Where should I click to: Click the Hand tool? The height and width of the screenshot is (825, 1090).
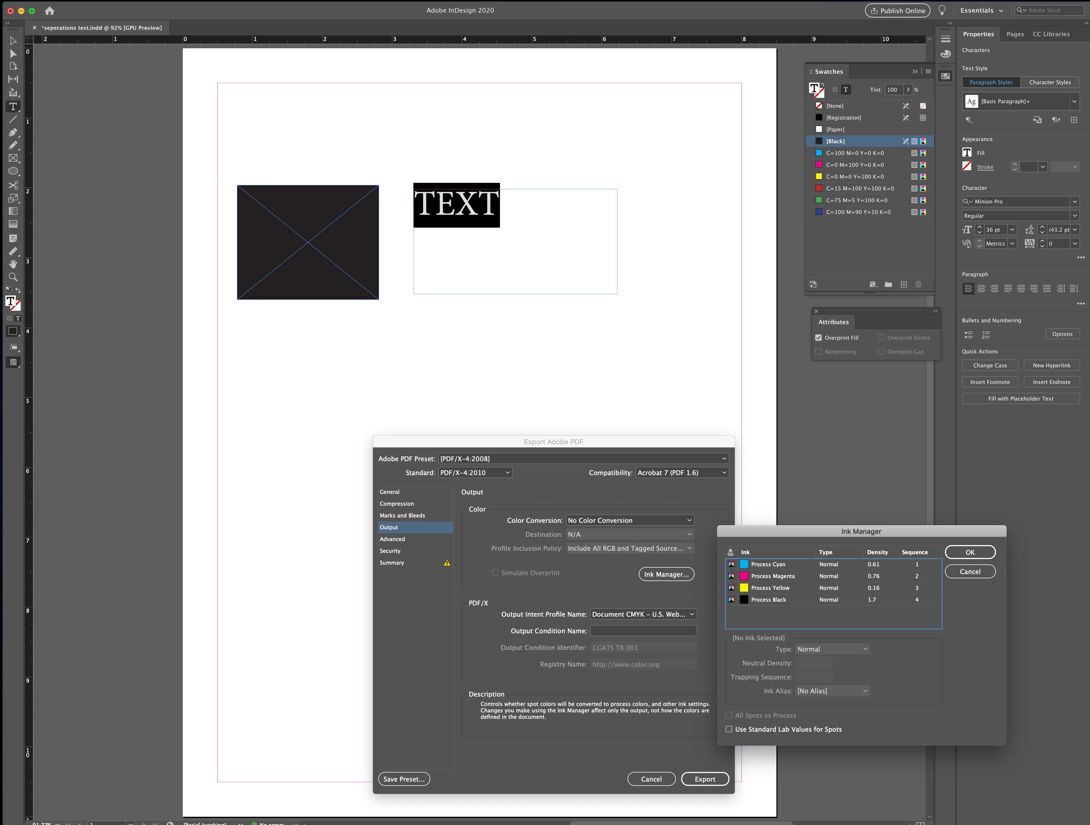13,264
